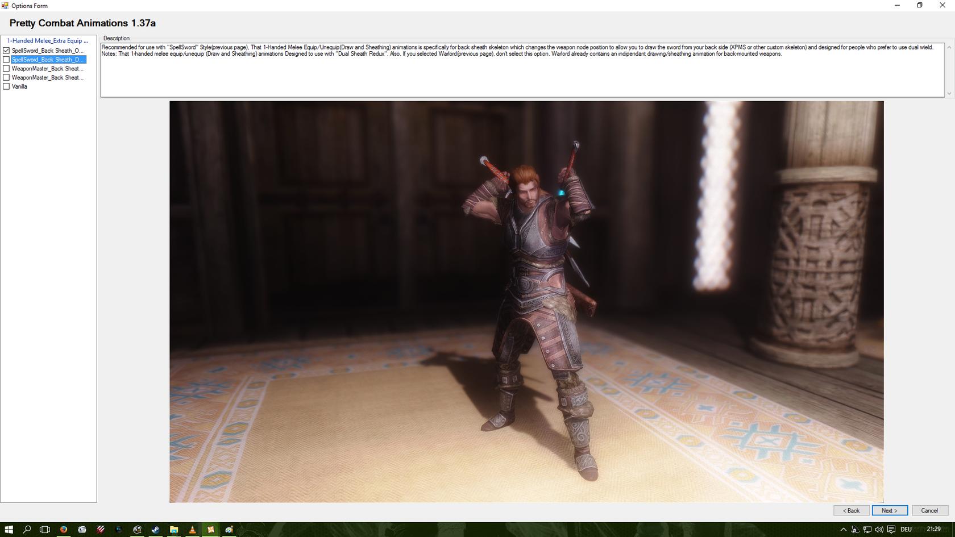Image resolution: width=955 pixels, height=537 pixels.
Task: Enable the Vanilla option checkbox
Action: 6,86
